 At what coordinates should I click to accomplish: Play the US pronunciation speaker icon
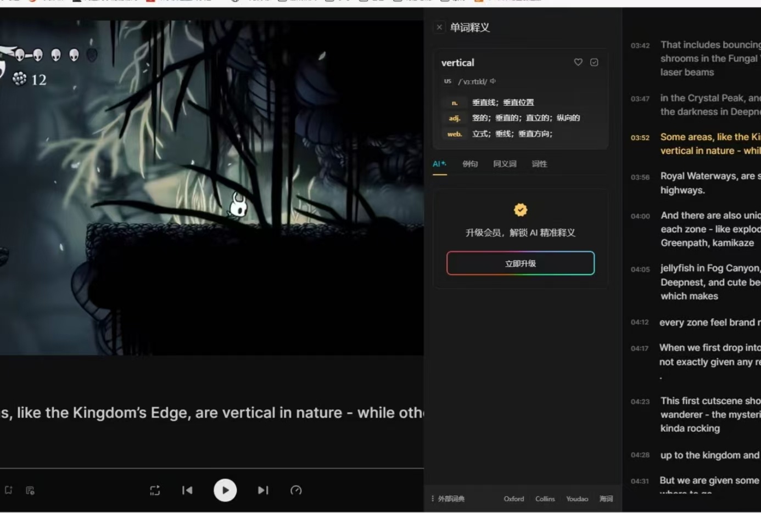(x=493, y=81)
